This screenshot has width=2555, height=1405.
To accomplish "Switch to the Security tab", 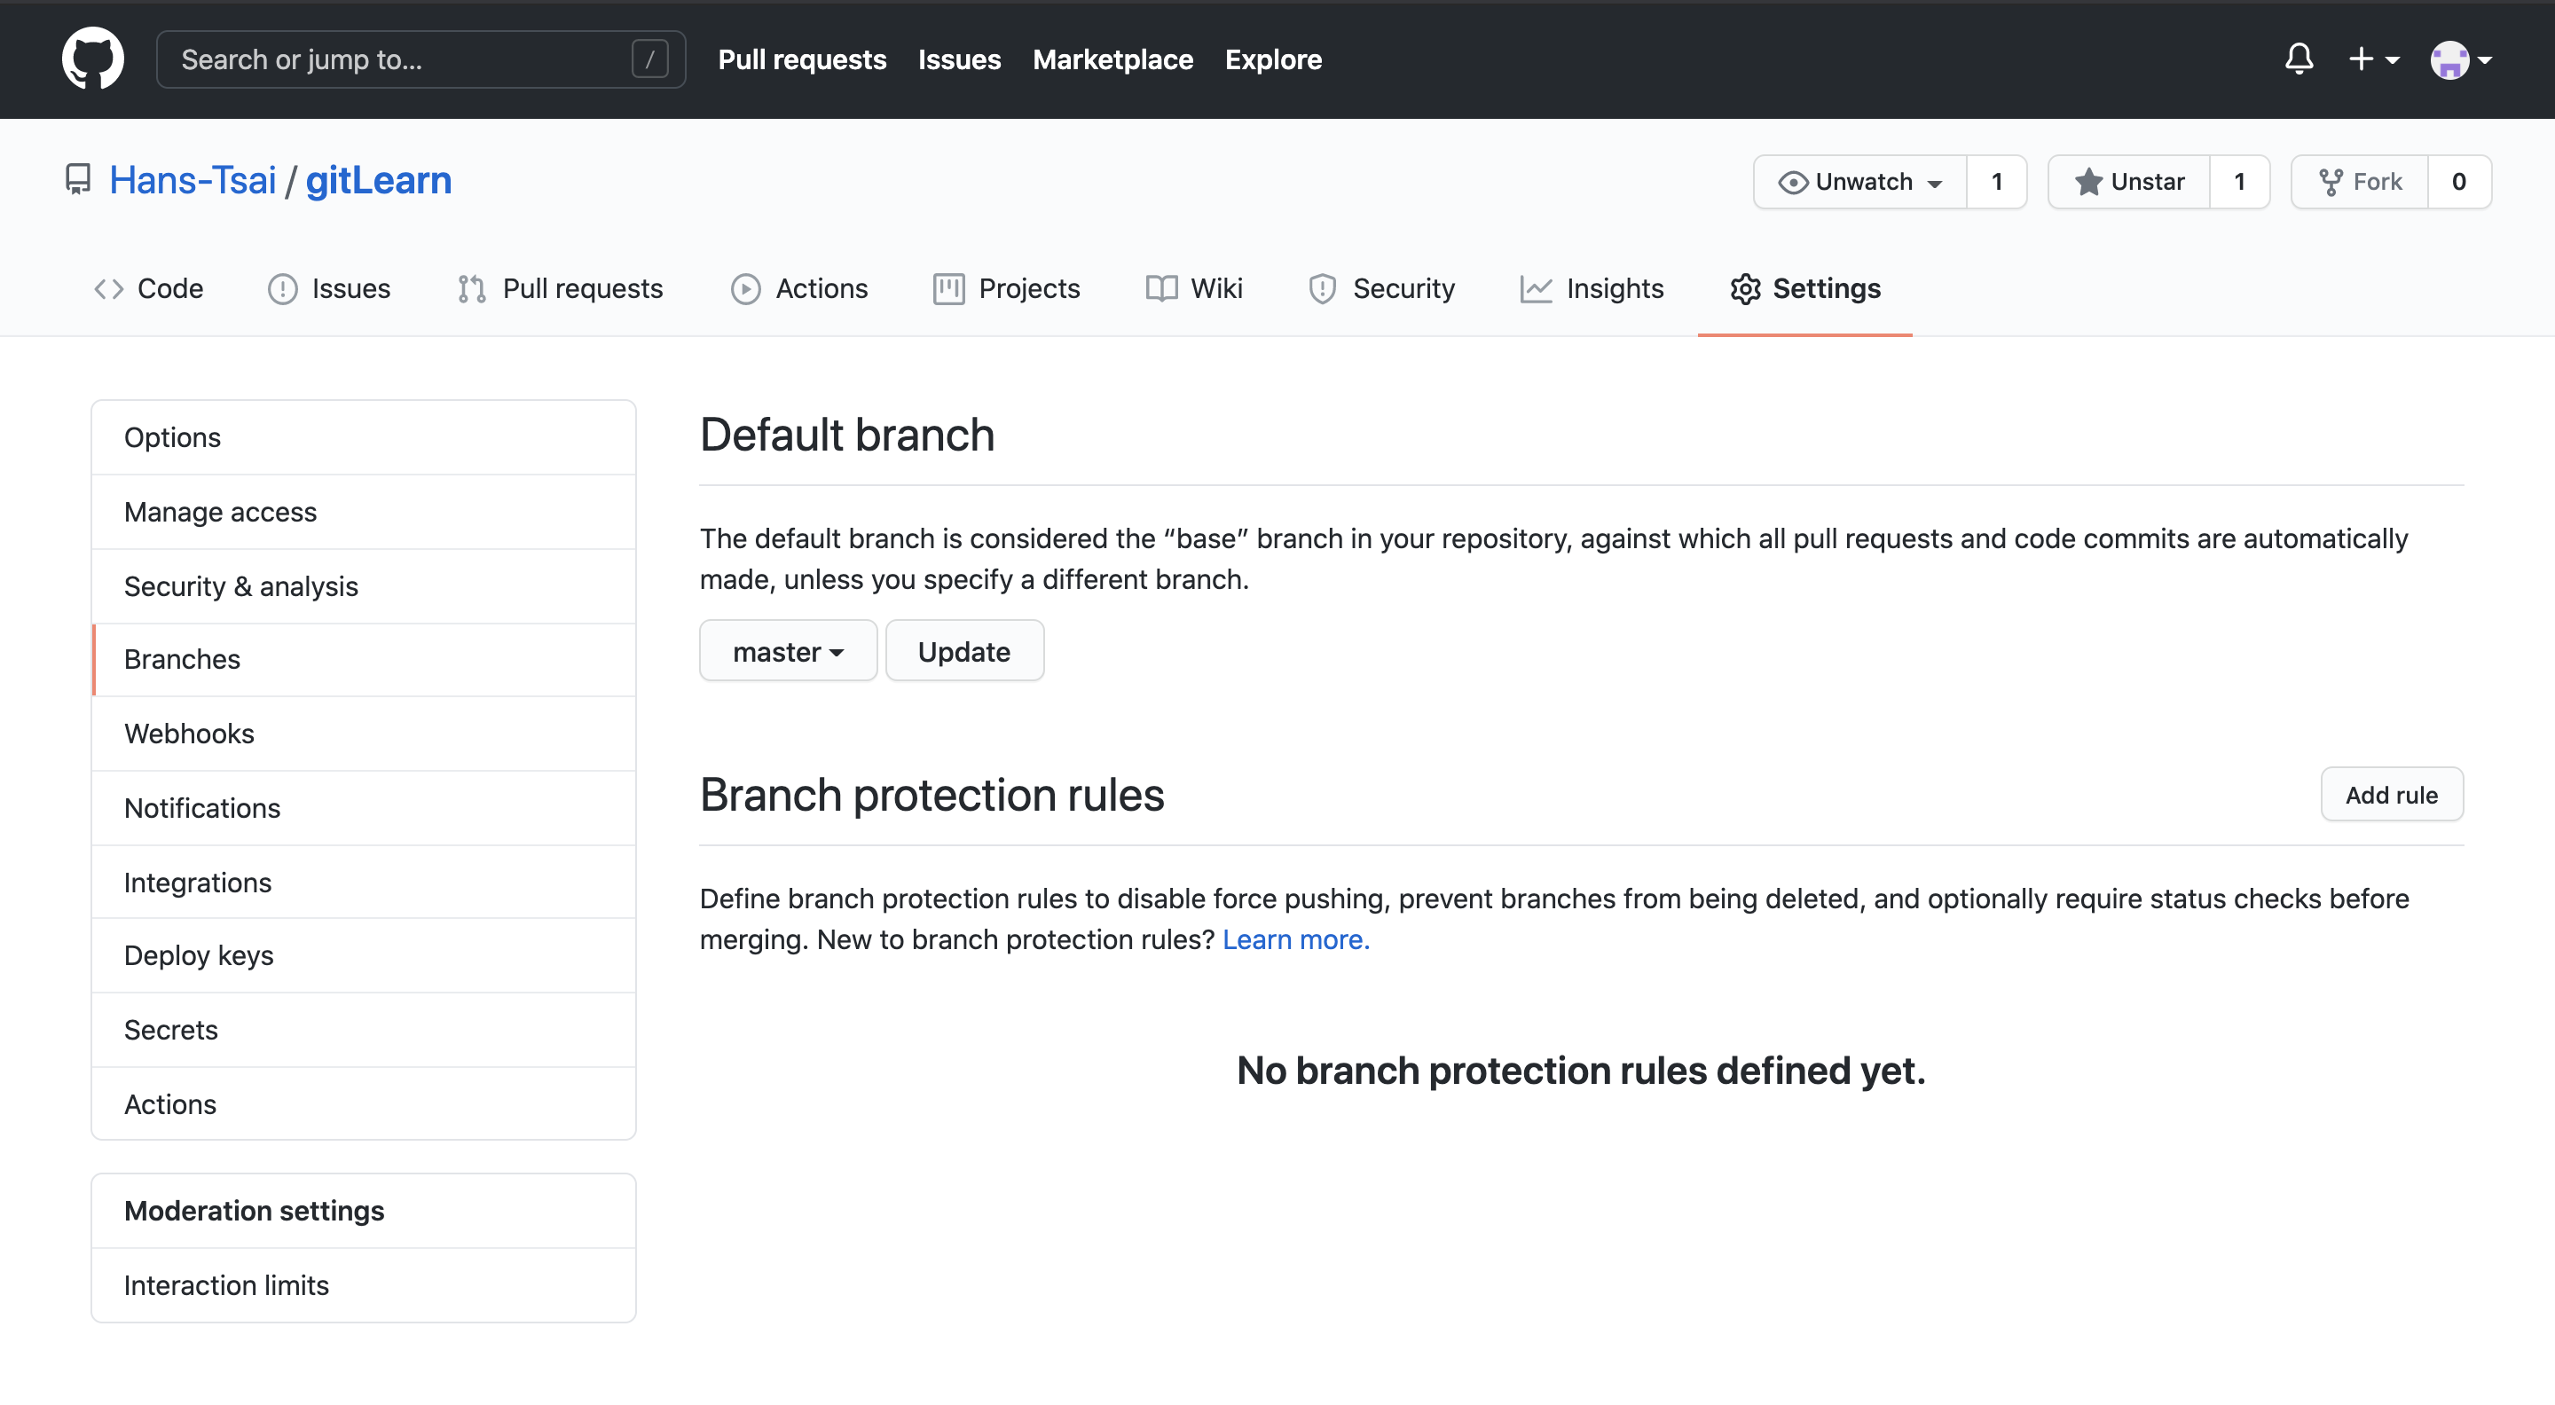I will tap(1380, 288).
